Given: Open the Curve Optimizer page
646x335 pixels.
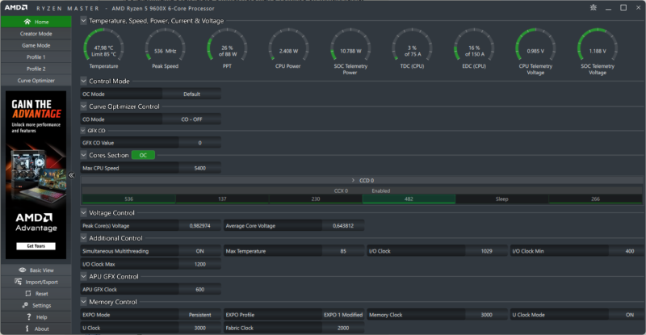Looking at the screenshot, I should [x=36, y=81].
